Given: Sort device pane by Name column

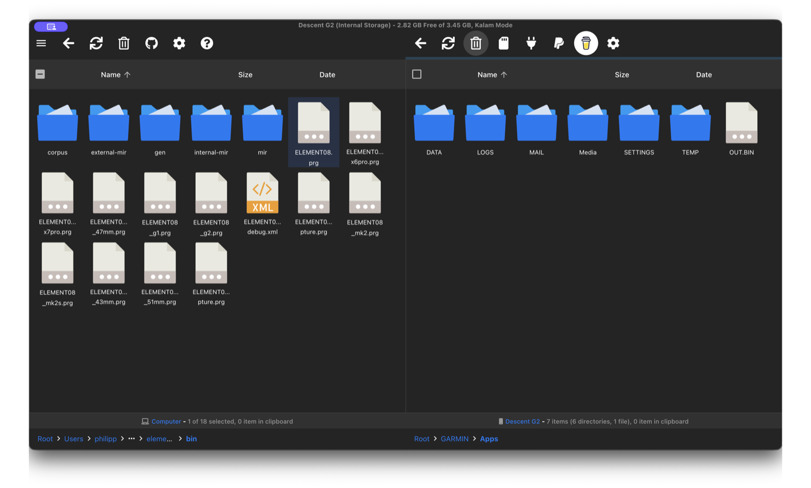Looking at the screenshot, I should (492, 75).
